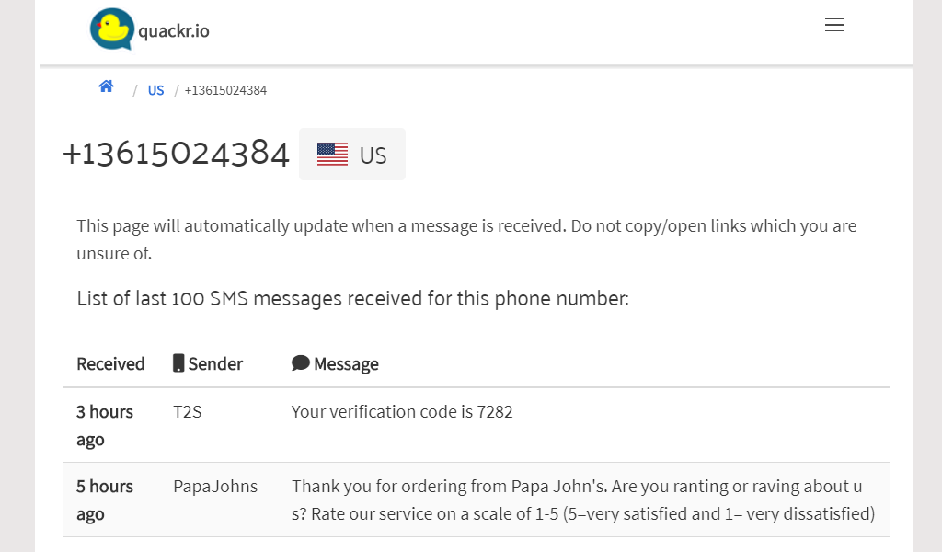Click the phone icon beside Sender header

(178, 362)
